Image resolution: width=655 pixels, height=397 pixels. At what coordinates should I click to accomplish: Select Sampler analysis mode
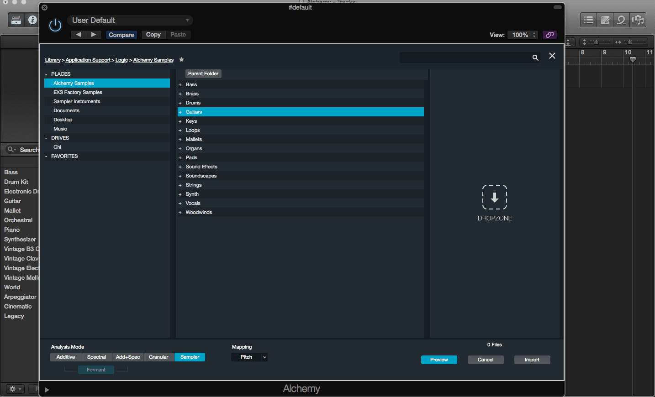click(190, 357)
